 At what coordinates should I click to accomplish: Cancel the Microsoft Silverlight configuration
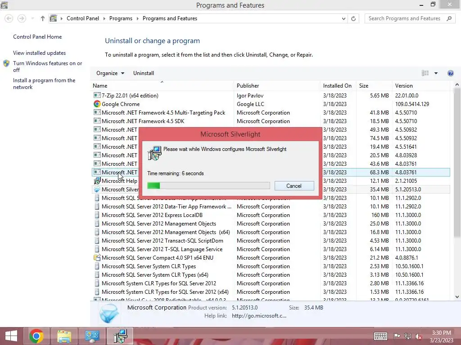coord(294,186)
